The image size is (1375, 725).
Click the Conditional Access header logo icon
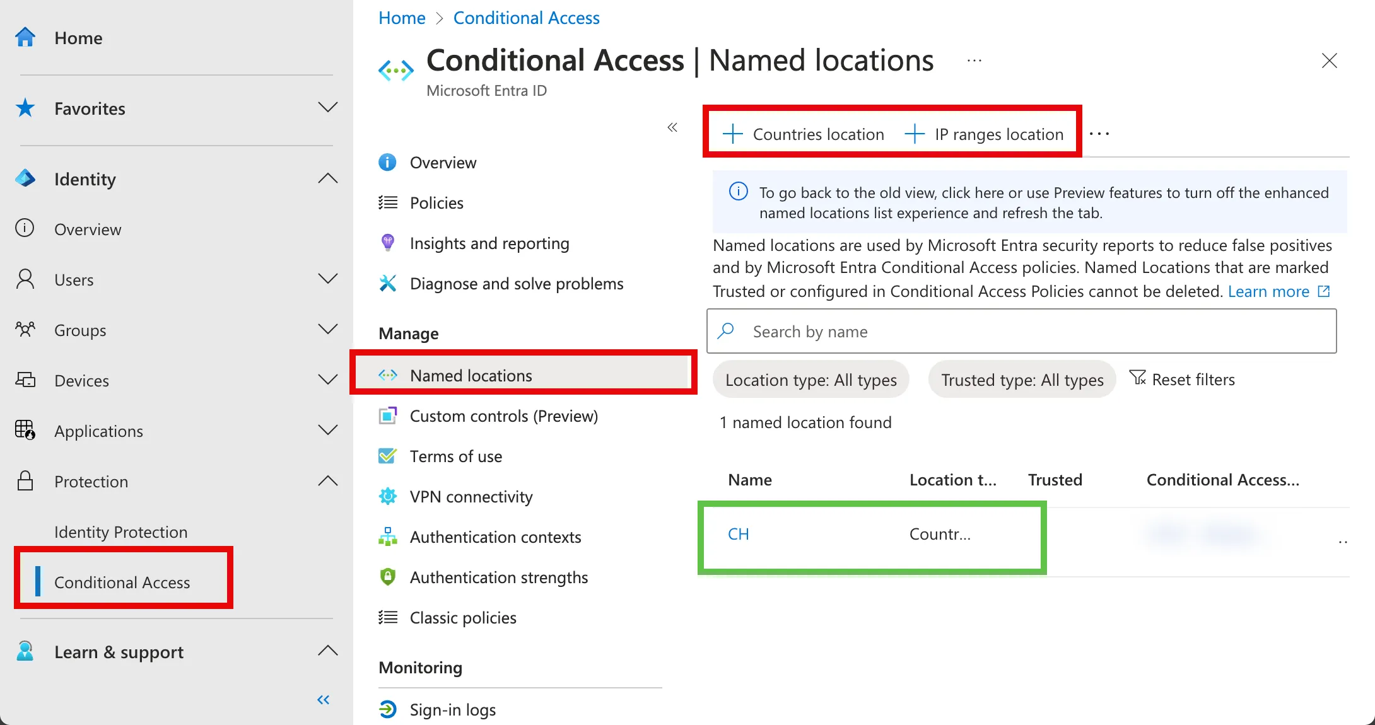pos(396,70)
